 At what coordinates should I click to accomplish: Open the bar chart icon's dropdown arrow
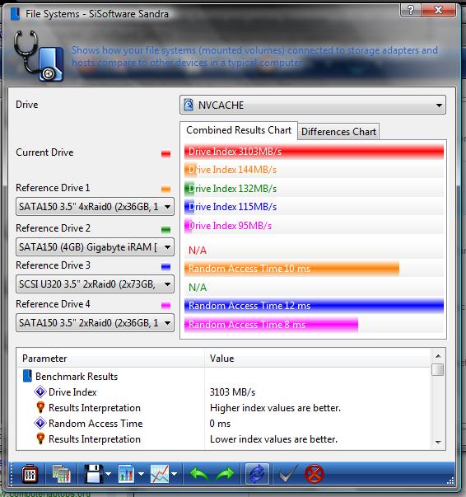(141, 474)
